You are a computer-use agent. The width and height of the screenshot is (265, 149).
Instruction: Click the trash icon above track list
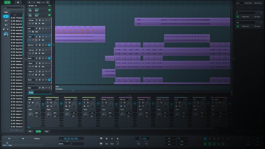tap(48, 2)
